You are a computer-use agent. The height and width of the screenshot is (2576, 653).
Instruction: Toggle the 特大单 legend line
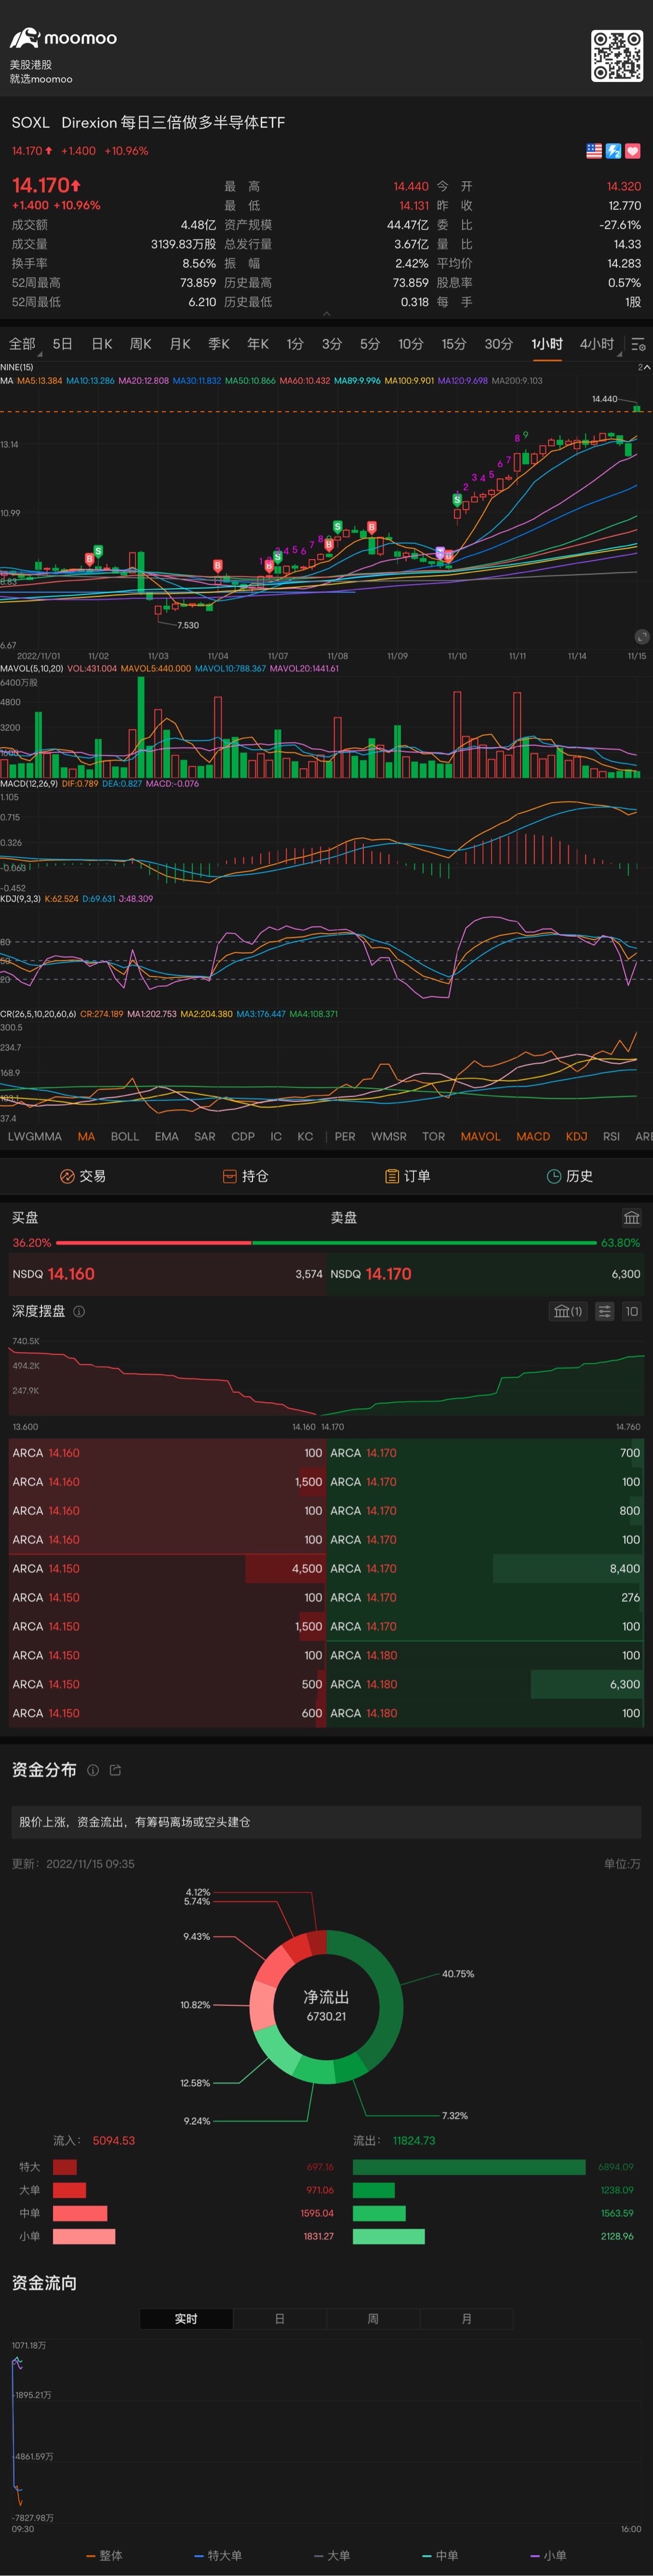point(218,2555)
